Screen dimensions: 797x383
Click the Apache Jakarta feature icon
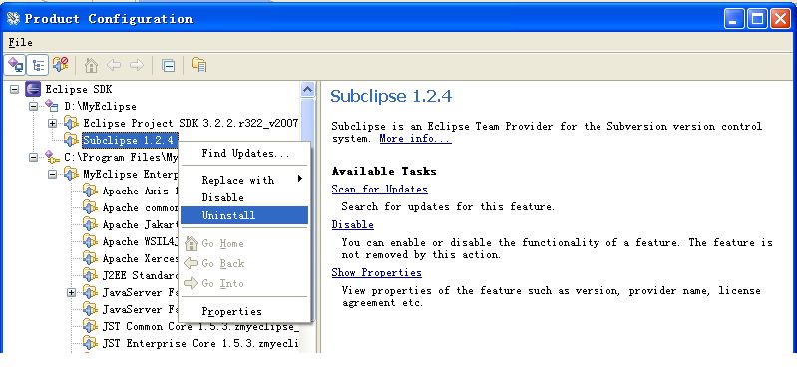point(90,224)
